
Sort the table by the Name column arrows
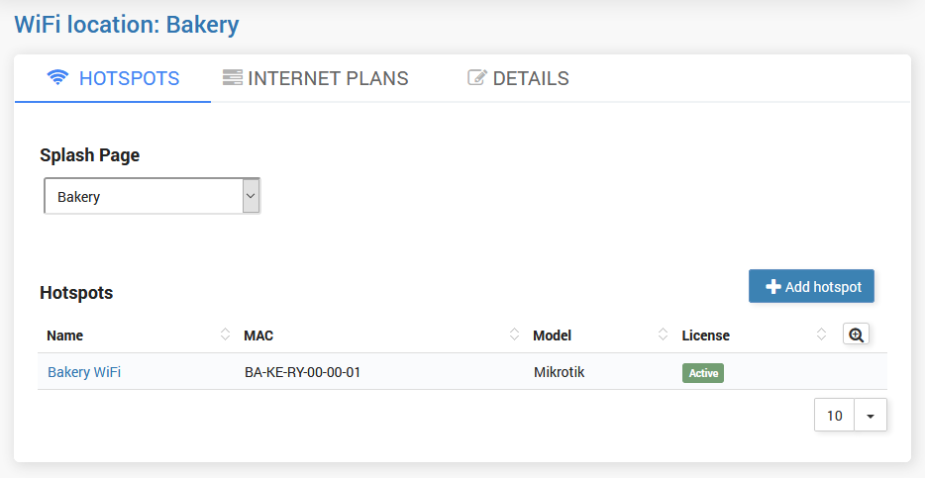pos(226,335)
